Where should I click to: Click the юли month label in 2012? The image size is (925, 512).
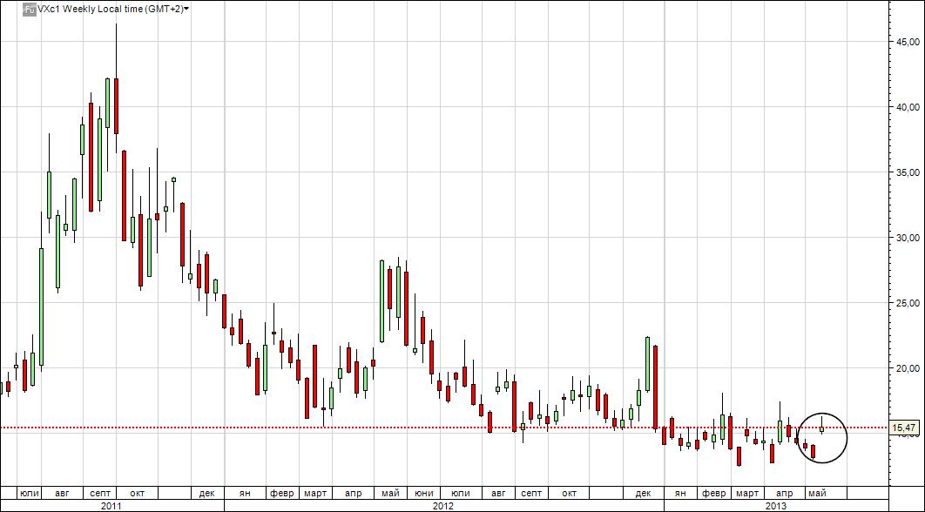pyautogui.click(x=460, y=493)
